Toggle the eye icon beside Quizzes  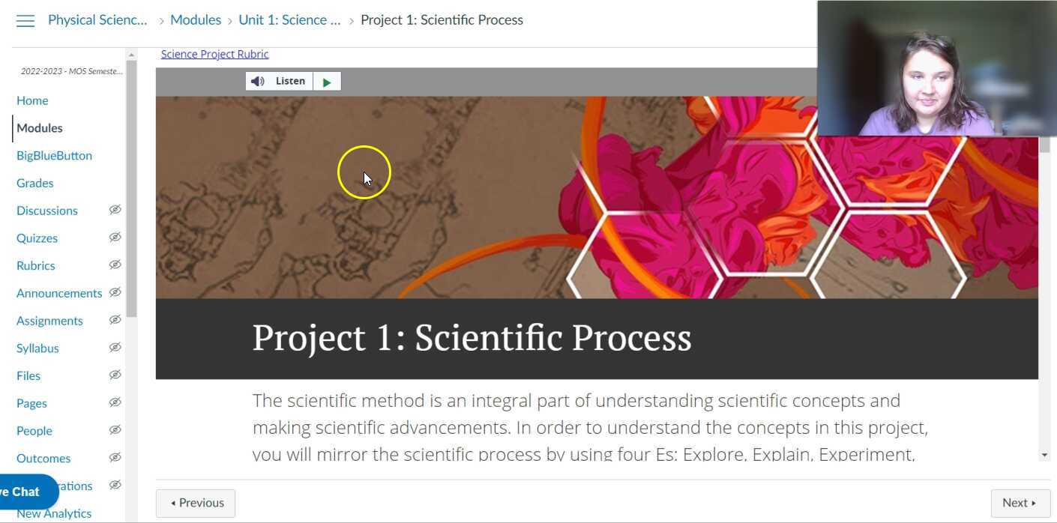115,238
